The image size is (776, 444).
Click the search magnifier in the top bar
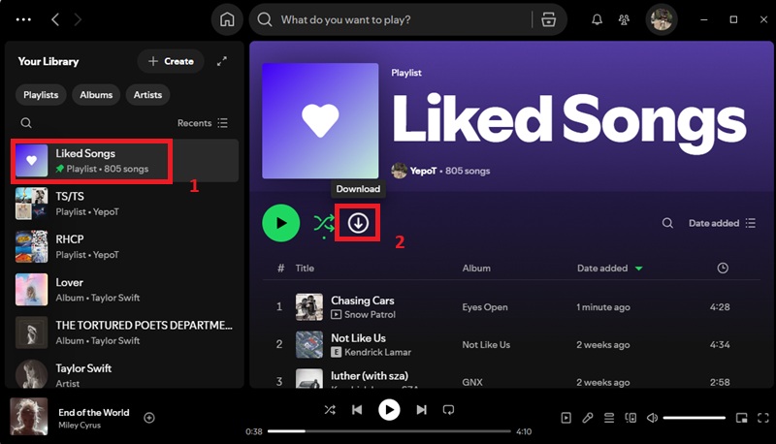tap(265, 19)
